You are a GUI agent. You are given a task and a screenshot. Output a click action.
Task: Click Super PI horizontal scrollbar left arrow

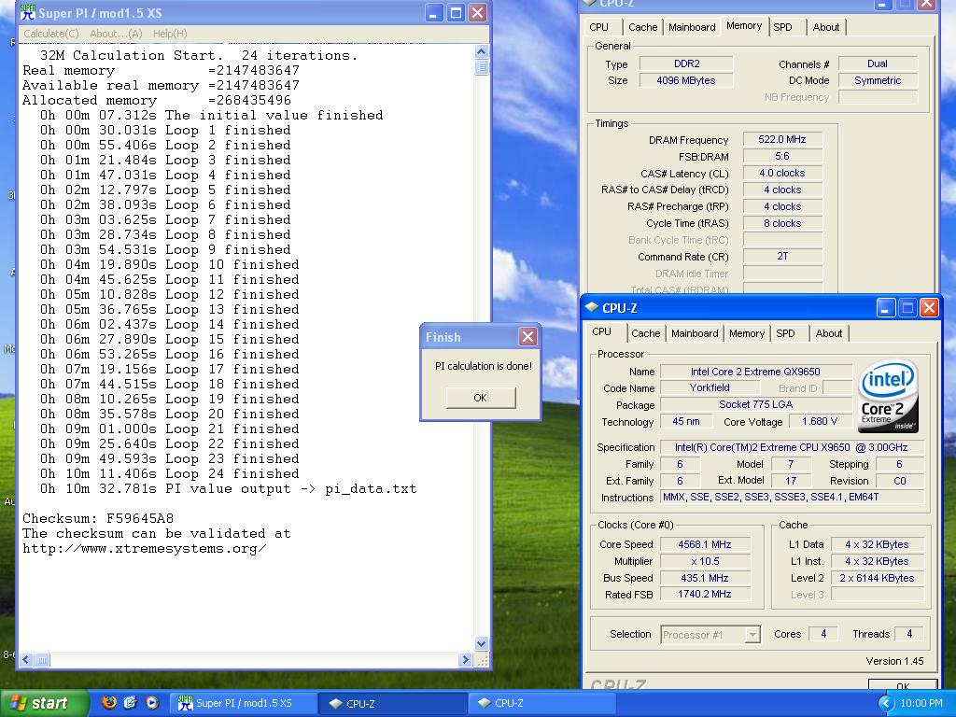26,660
